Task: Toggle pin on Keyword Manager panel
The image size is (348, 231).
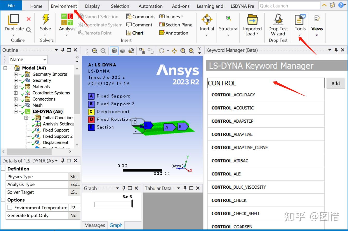Action: click(x=336, y=50)
